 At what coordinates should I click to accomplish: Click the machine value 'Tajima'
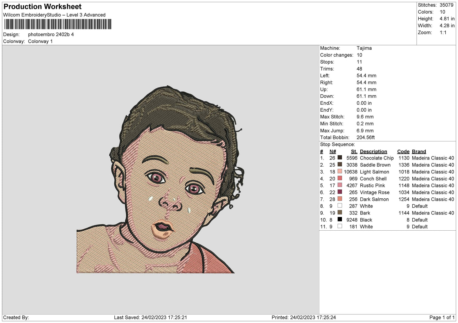[x=364, y=48]
